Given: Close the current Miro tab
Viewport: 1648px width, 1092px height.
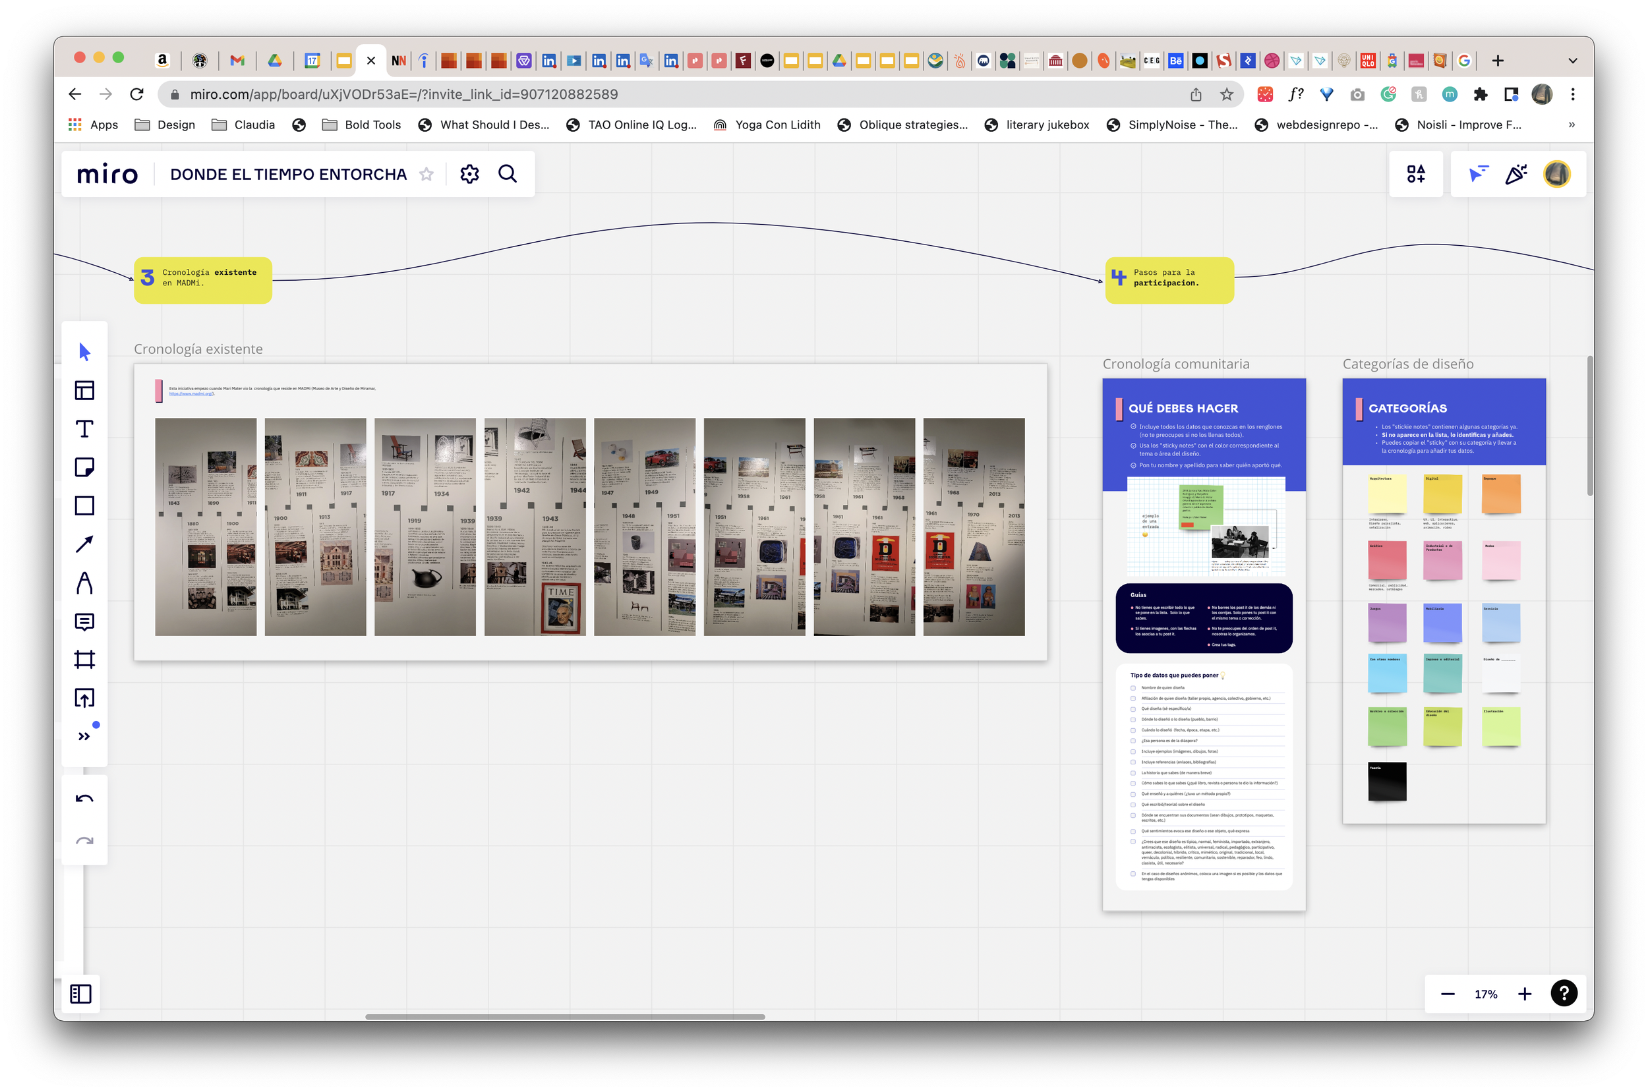Looking at the screenshot, I should [x=370, y=61].
